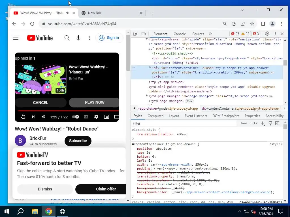290x217 pixels.
Task: Expand the ytd-page-manager node
Action: [147, 96]
